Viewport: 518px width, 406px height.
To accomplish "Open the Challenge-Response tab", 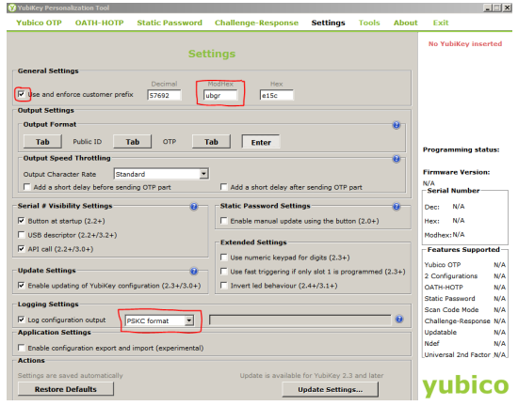I will click(x=257, y=23).
